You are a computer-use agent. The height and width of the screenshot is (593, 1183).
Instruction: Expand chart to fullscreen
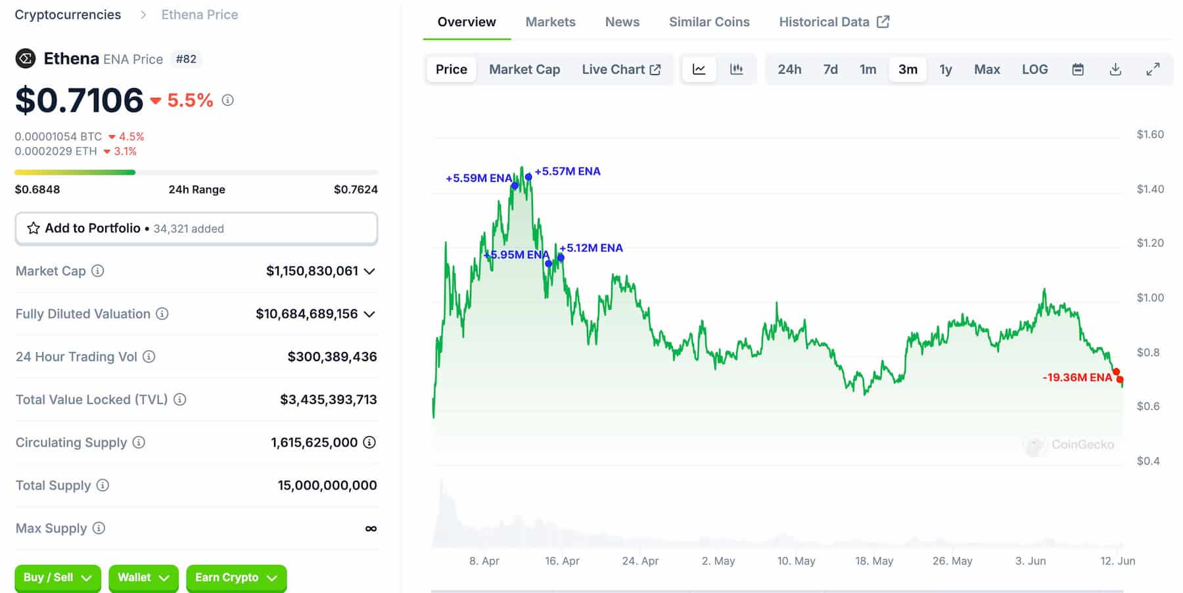pos(1153,70)
